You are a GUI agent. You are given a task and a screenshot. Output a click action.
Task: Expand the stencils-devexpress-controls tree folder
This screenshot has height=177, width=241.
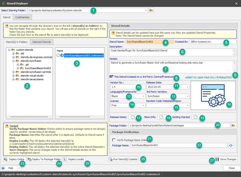pyautogui.click(x=14, y=57)
